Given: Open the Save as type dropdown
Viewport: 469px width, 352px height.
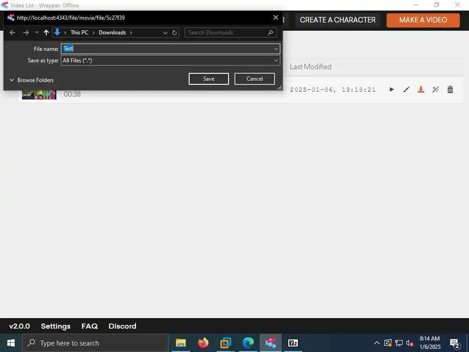Looking at the screenshot, I should [170, 60].
